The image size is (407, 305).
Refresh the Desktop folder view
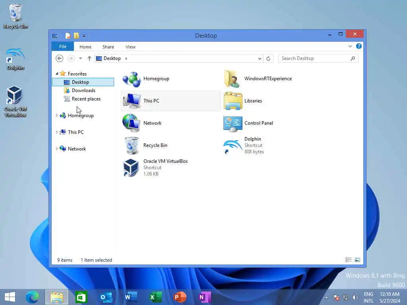[268, 59]
